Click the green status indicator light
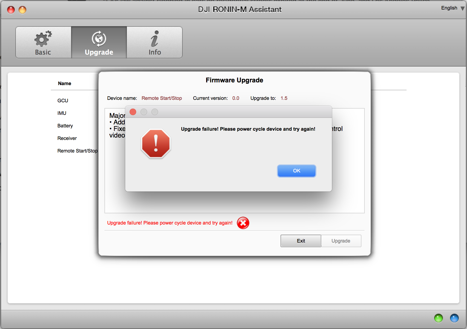Screen dimensions: 467x329 coord(439,318)
